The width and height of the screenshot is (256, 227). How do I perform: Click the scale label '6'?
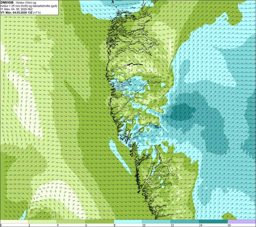(86, 225)
